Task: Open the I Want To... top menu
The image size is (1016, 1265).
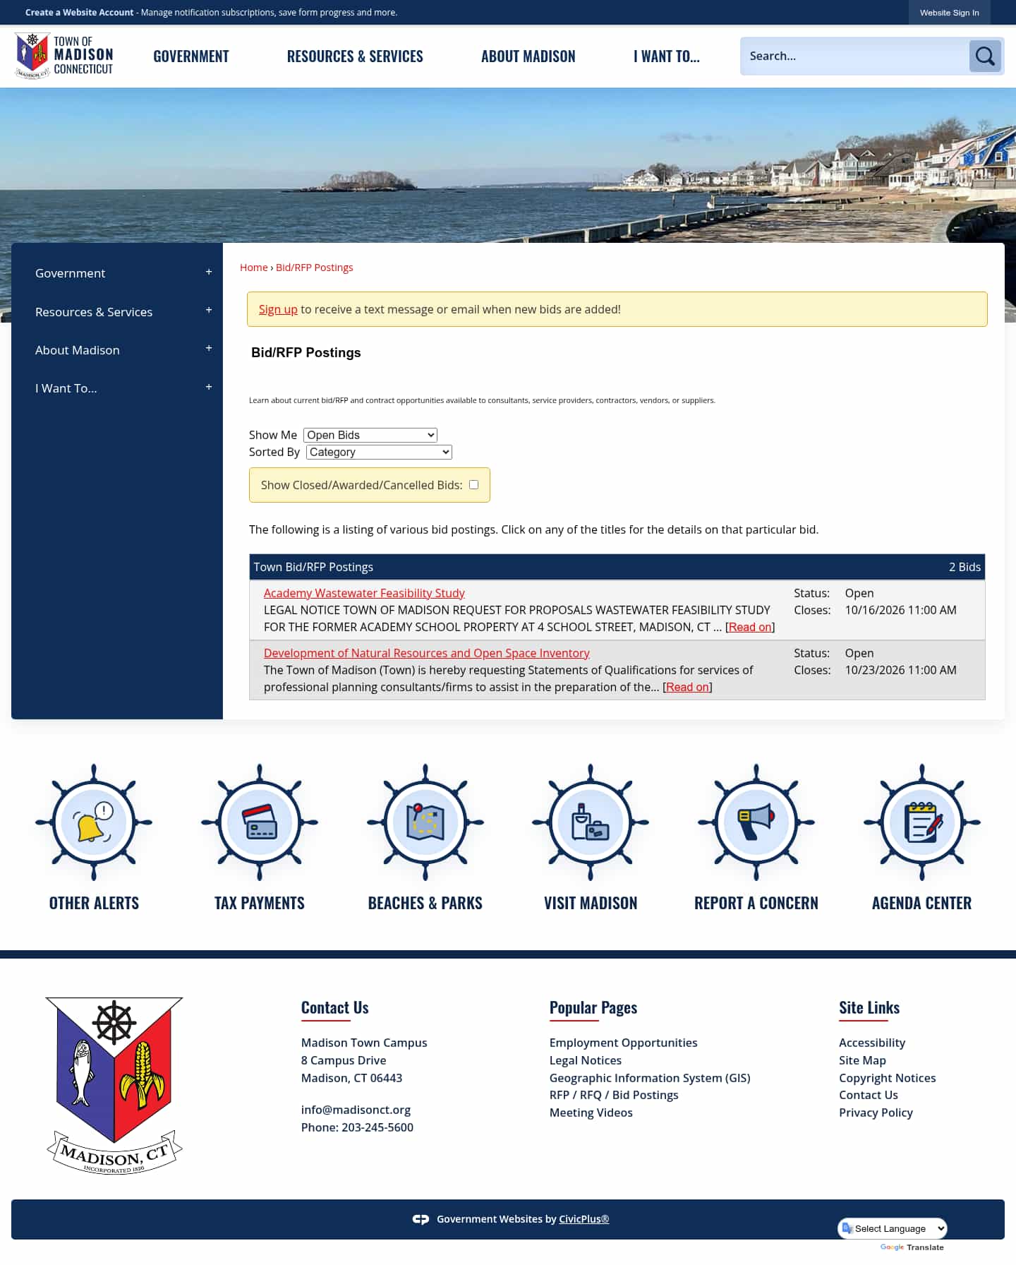Action: pyautogui.click(x=667, y=56)
